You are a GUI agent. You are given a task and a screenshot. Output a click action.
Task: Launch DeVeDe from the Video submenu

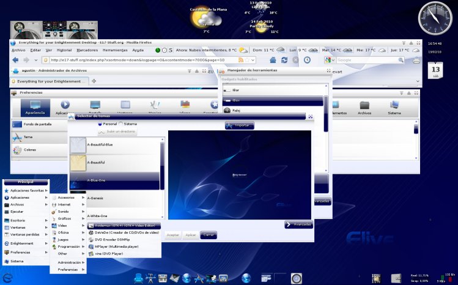tap(124, 233)
